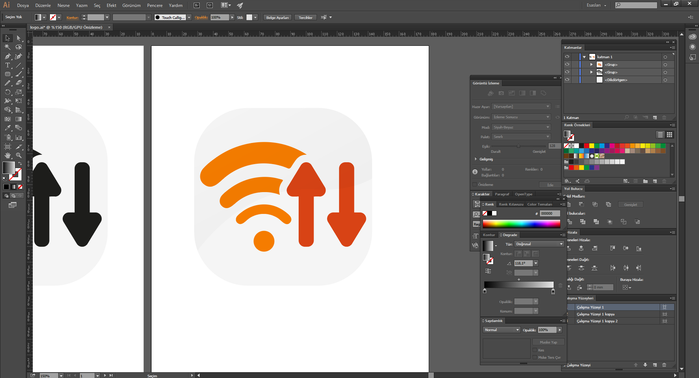Click the color spectrum bar
This screenshot has width=699, height=378.
(x=521, y=224)
